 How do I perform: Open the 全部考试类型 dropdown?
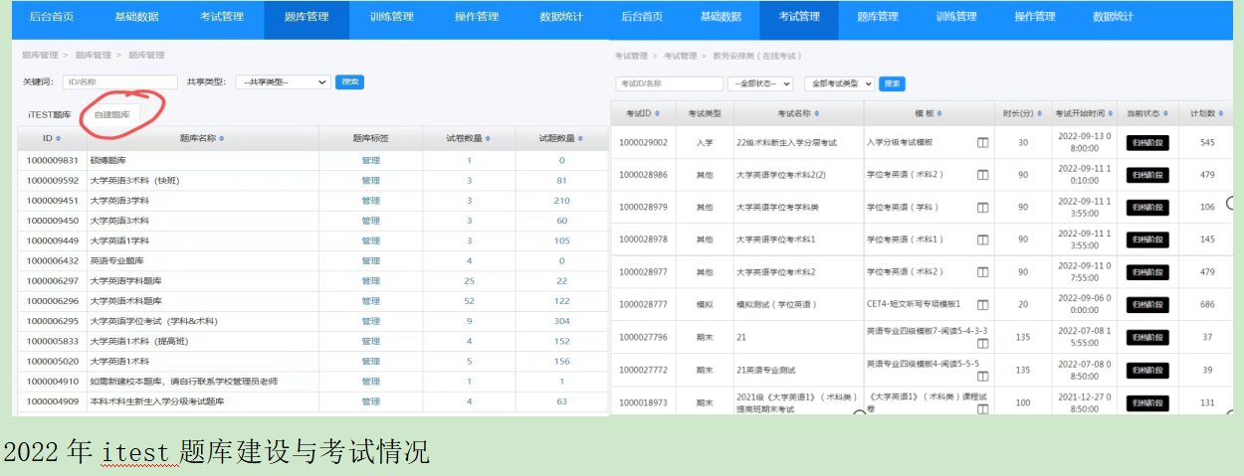[839, 83]
